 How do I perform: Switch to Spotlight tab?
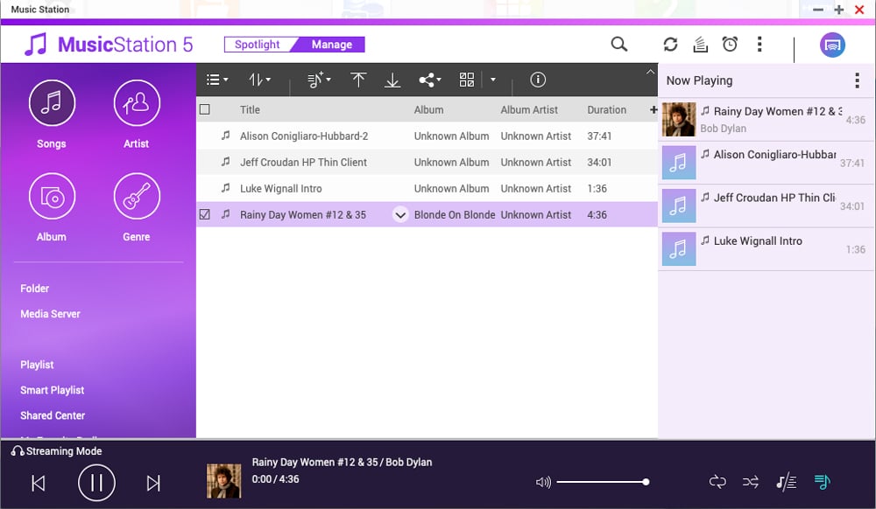(258, 45)
